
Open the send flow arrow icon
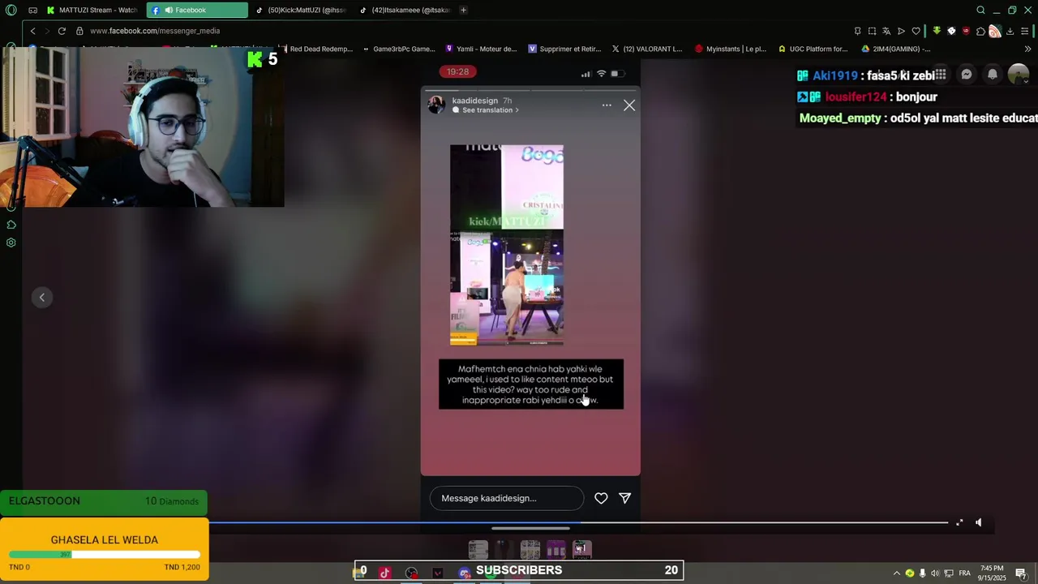(901, 31)
